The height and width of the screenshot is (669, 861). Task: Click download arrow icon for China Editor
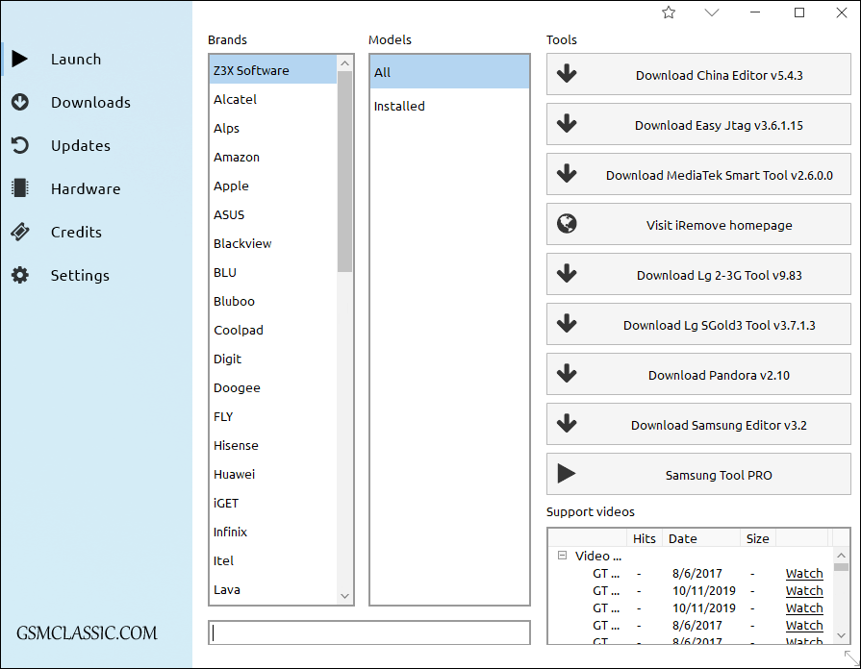(567, 74)
